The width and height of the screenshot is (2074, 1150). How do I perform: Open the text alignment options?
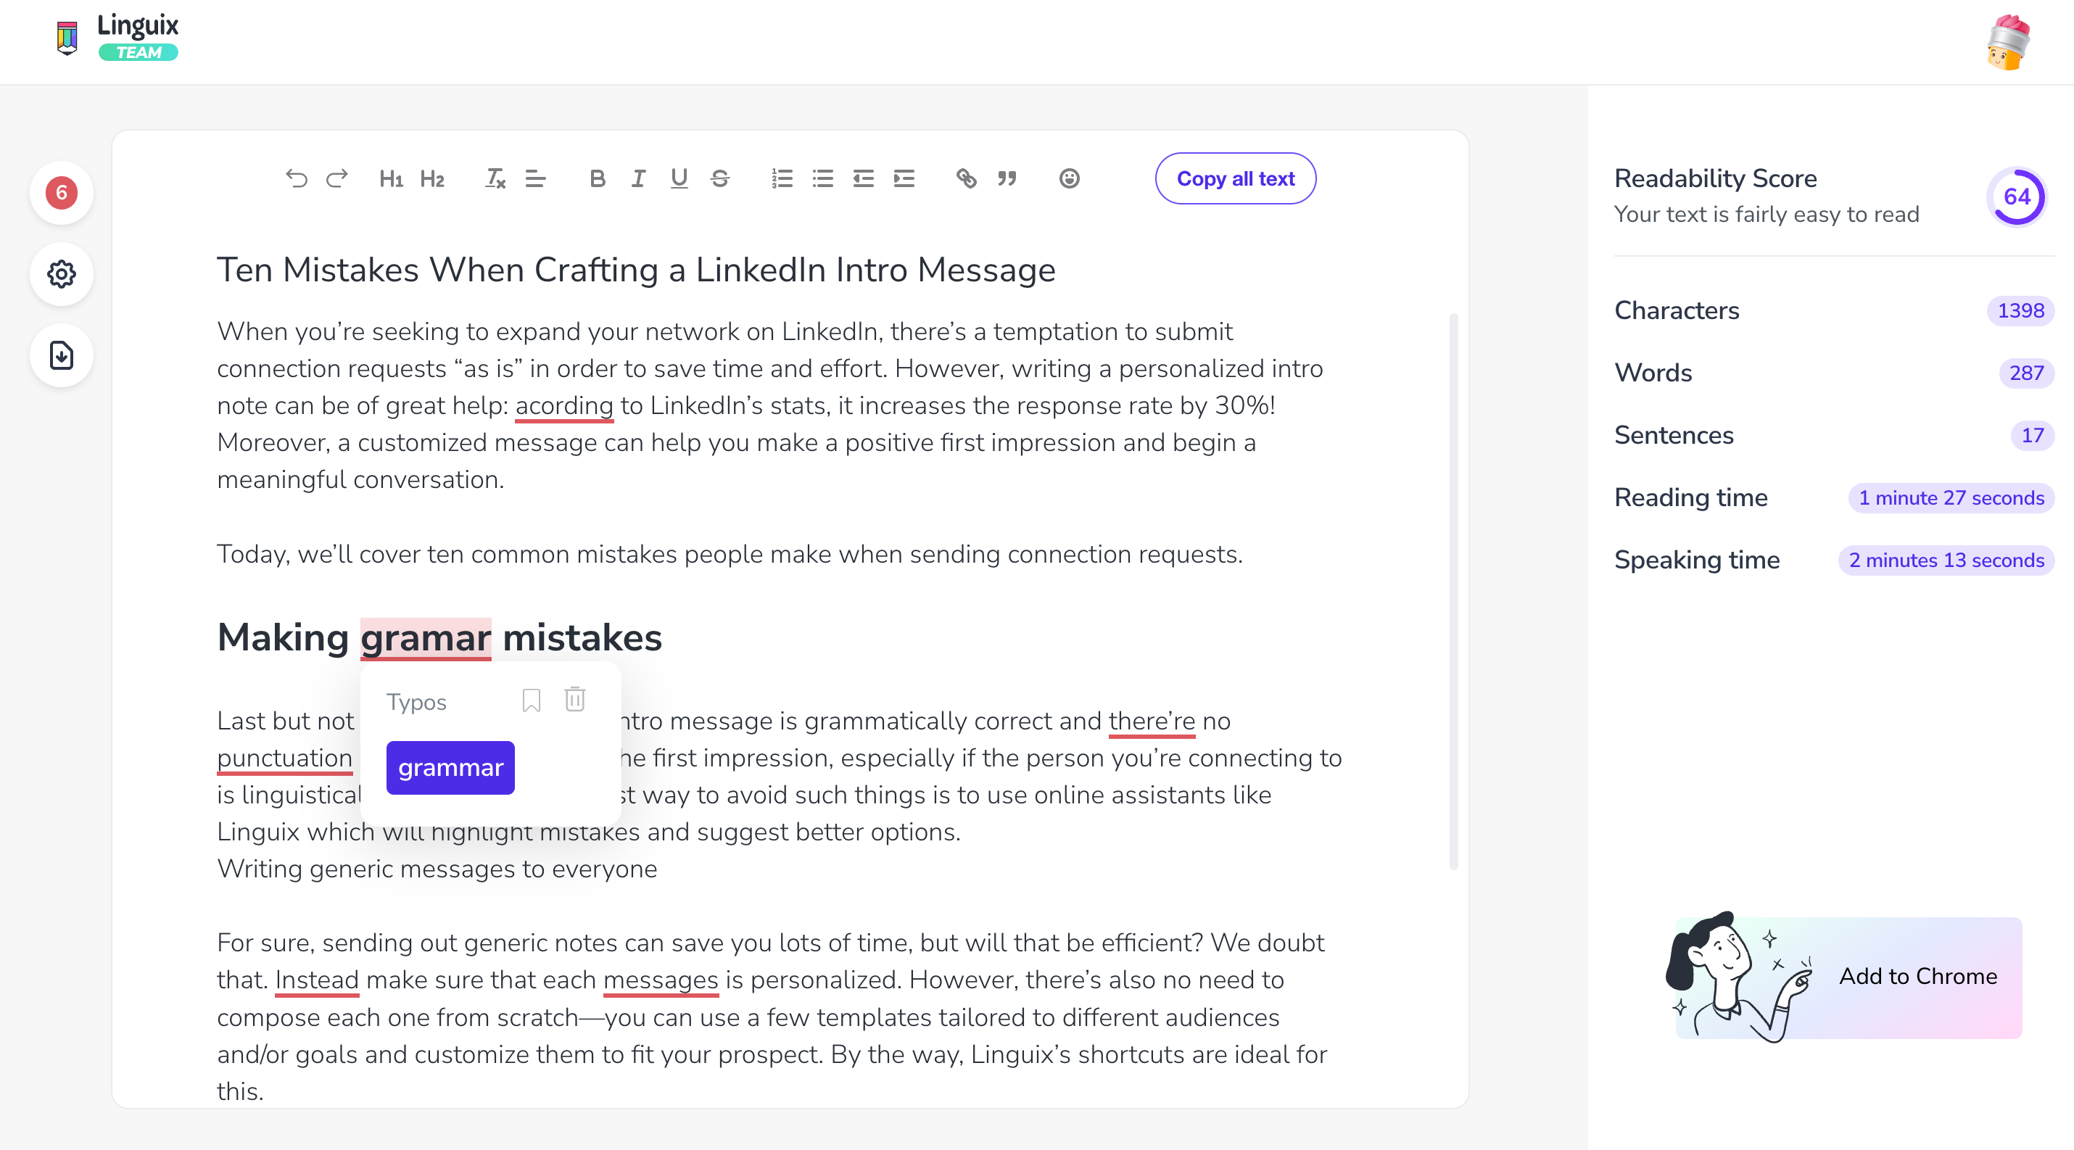click(535, 178)
